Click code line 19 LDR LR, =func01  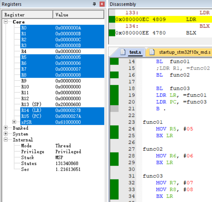coord(181,95)
